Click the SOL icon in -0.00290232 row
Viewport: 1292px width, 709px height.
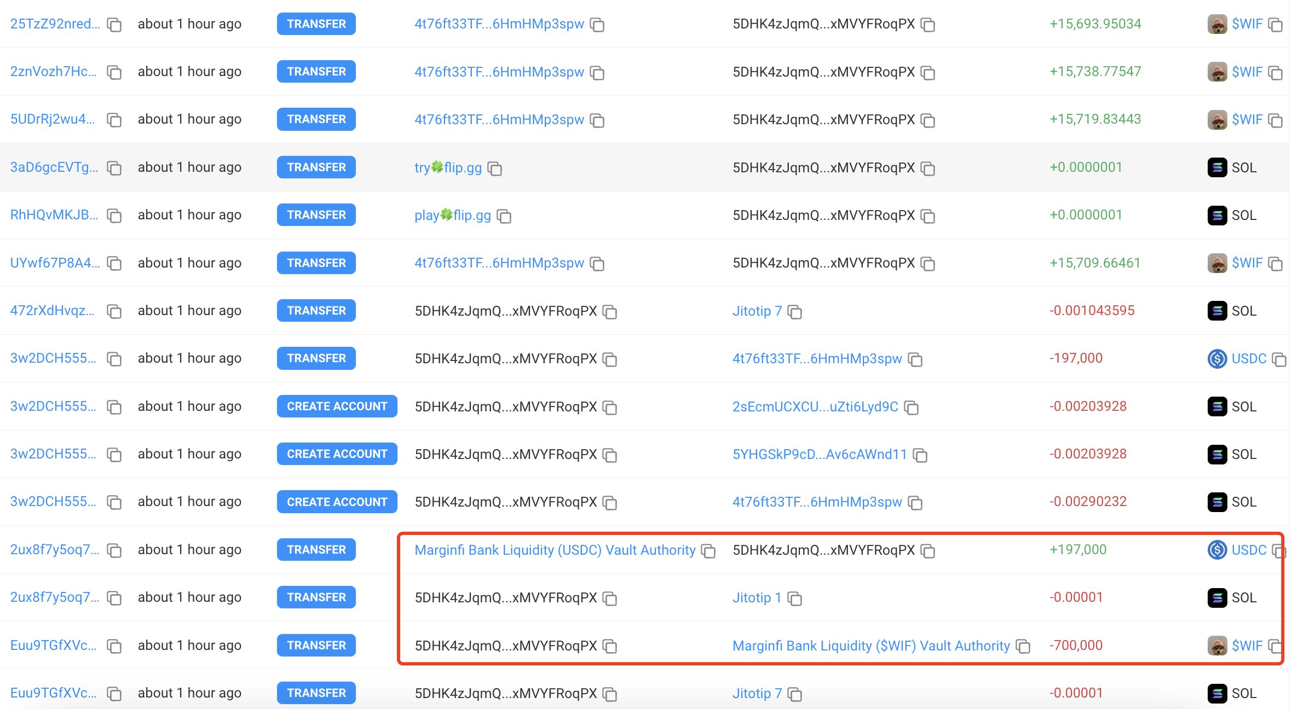pyautogui.click(x=1218, y=502)
